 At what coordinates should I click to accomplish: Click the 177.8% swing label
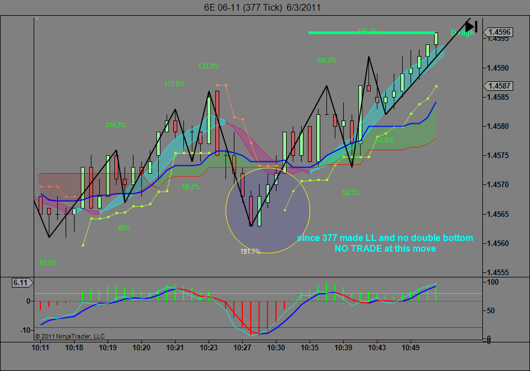pyautogui.click(x=174, y=84)
